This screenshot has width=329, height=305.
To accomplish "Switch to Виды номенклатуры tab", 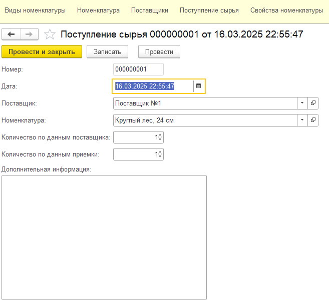I will click(x=35, y=10).
